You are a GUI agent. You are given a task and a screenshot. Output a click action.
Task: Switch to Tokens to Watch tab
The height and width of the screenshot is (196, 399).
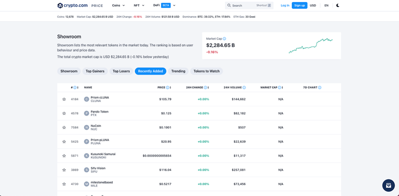[207, 71]
